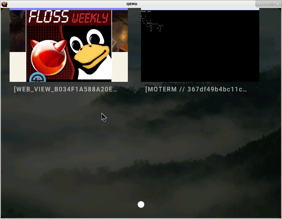Click the dark photo strip left of FLOSS banner
This screenshot has height=219, width=282.
[18, 31]
